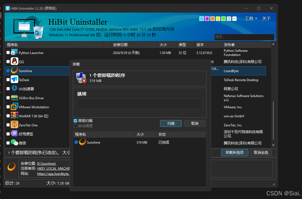Screen dimensions: 302x199
Task: Select the orange theme color swatch
Action: [x=213, y=19]
